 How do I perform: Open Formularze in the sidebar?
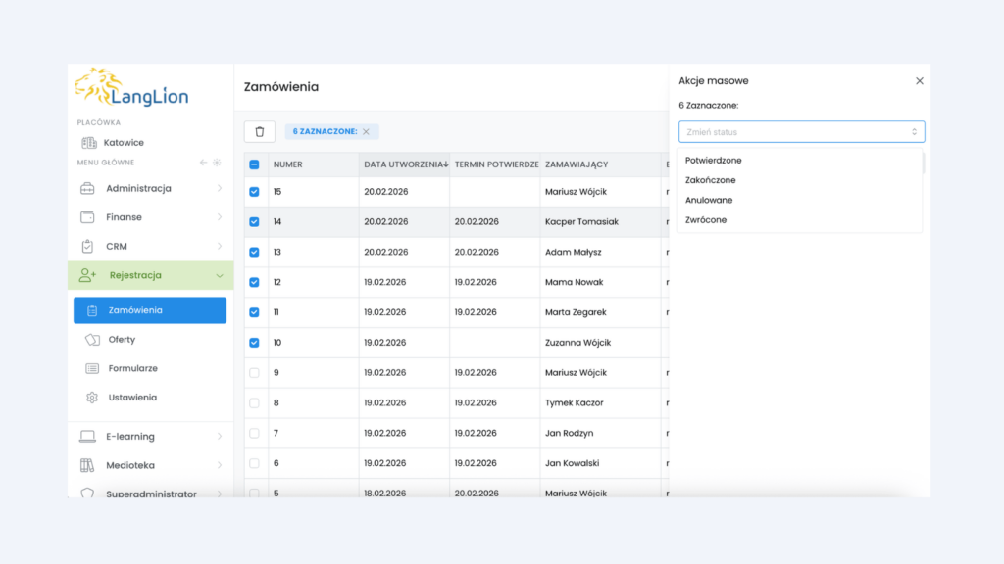point(132,369)
